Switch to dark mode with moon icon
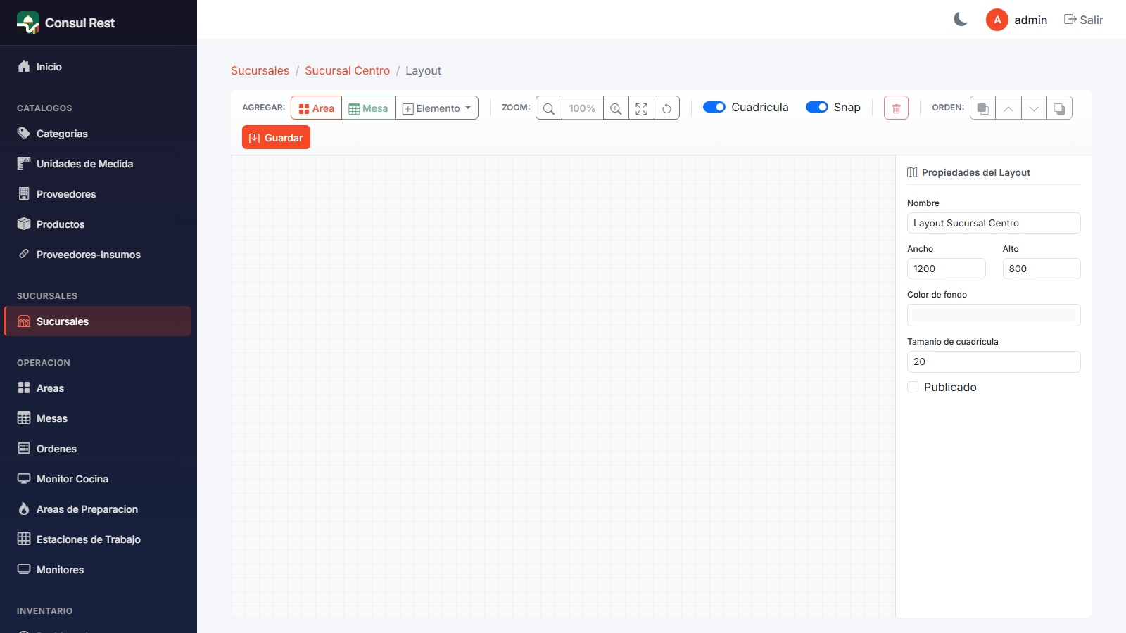 click(x=961, y=20)
